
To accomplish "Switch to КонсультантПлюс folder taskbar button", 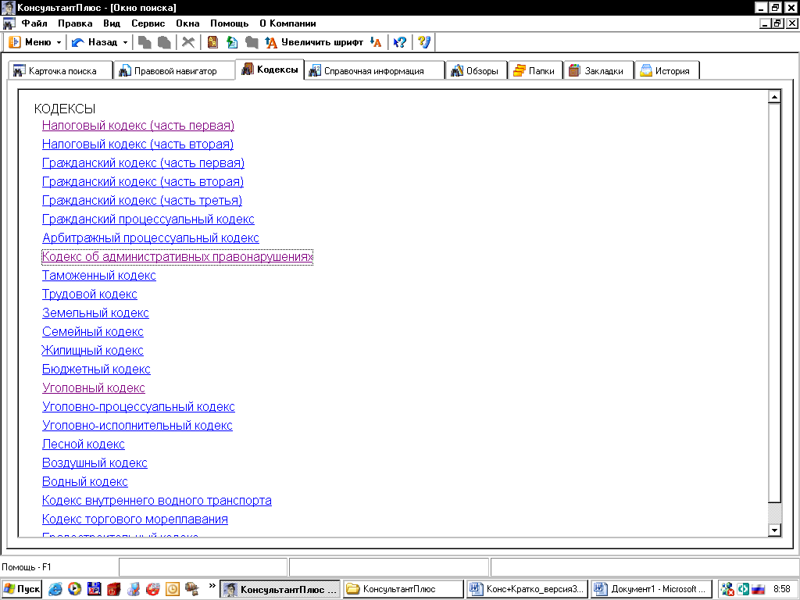I will click(403, 589).
